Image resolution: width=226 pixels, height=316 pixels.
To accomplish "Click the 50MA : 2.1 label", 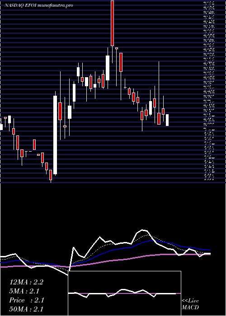I will tap(26, 309).
